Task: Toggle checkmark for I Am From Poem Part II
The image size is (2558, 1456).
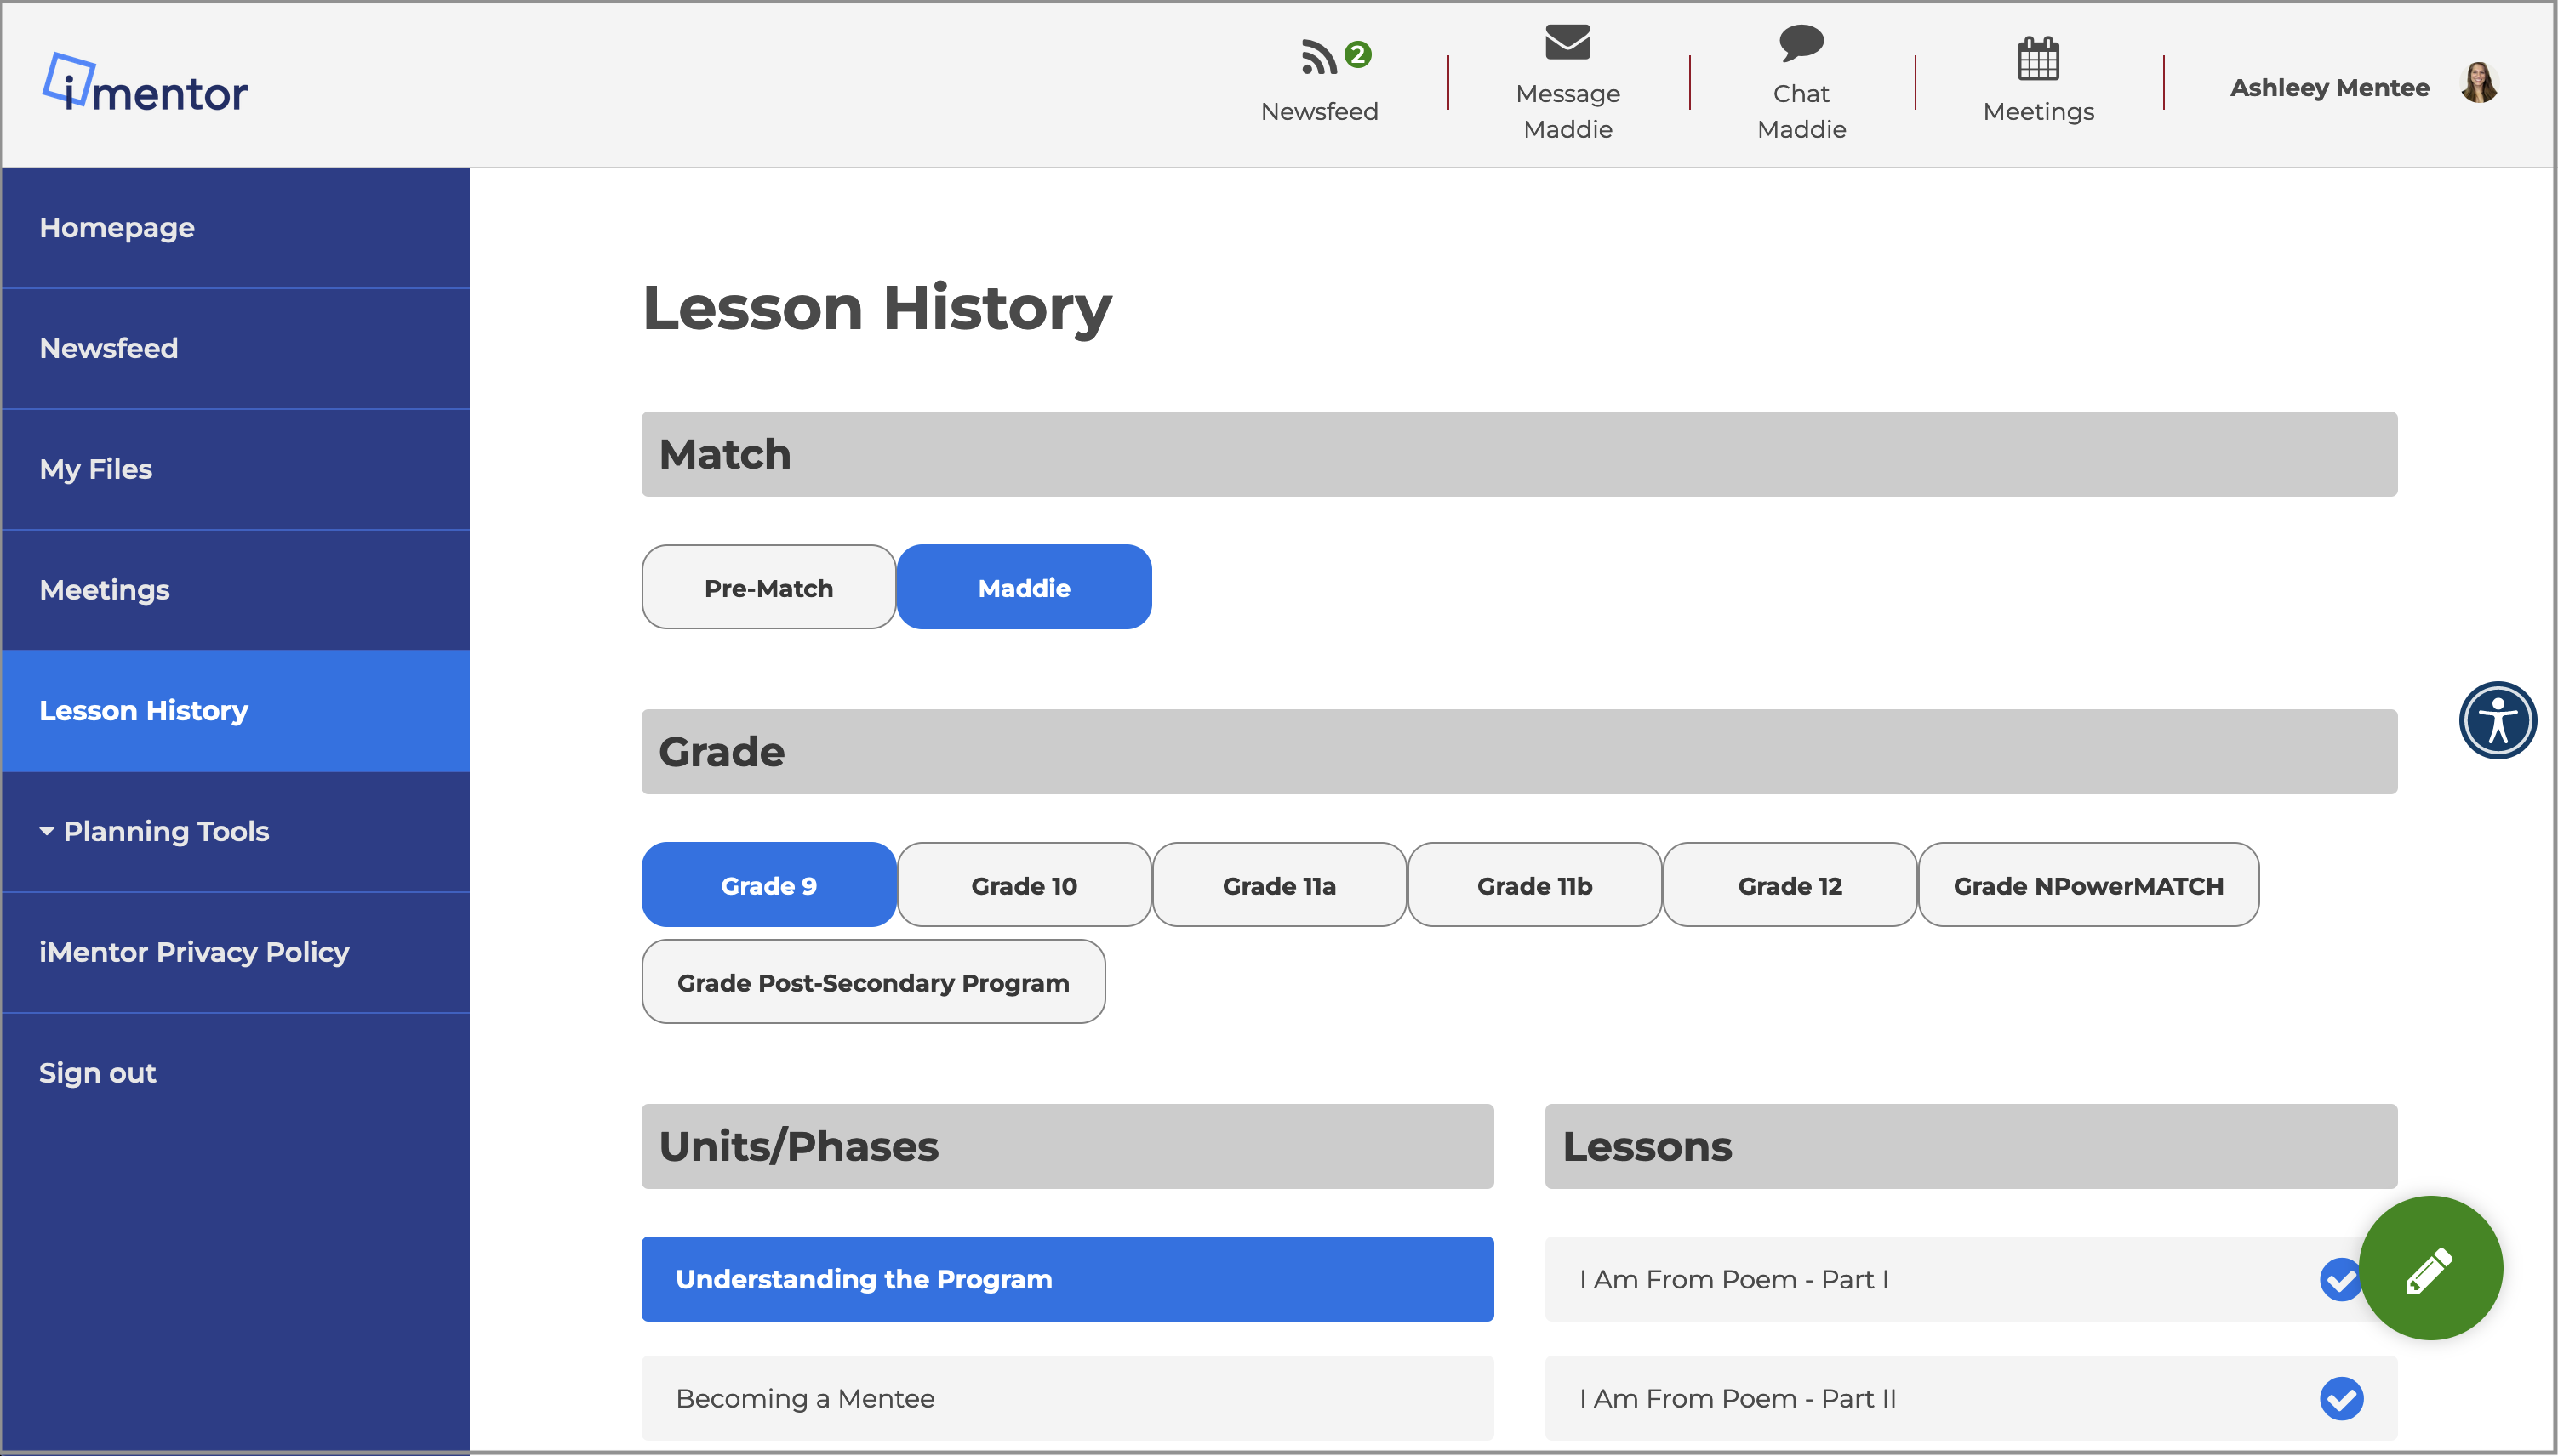Action: click(2340, 1397)
